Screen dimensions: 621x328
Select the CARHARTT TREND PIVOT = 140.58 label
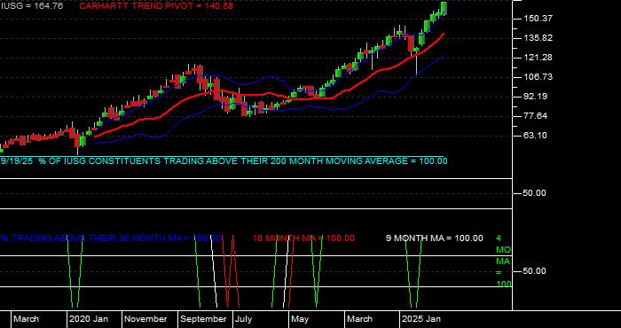tap(156, 6)
